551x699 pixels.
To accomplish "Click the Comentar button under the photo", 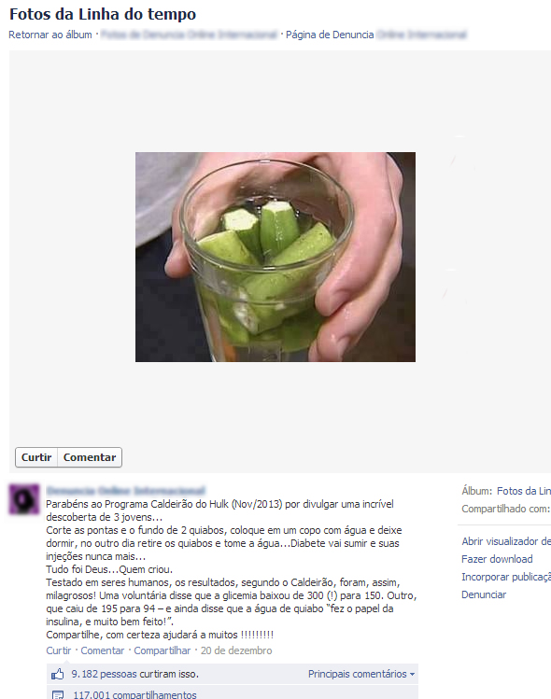I will (x=90, y=457).
